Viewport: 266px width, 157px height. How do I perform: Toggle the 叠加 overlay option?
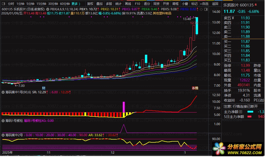100,4
